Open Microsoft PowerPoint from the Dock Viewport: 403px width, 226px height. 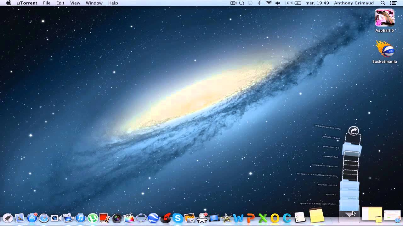pyautogui.click(x=251, y=218)
